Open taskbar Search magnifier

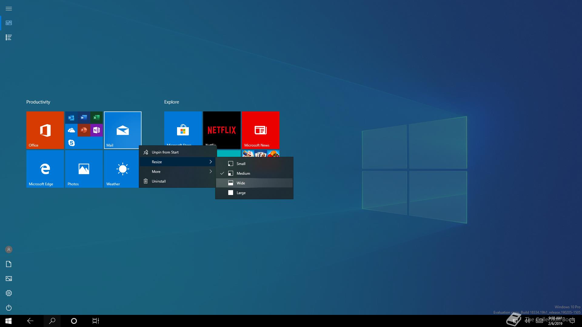pos(52,321)
